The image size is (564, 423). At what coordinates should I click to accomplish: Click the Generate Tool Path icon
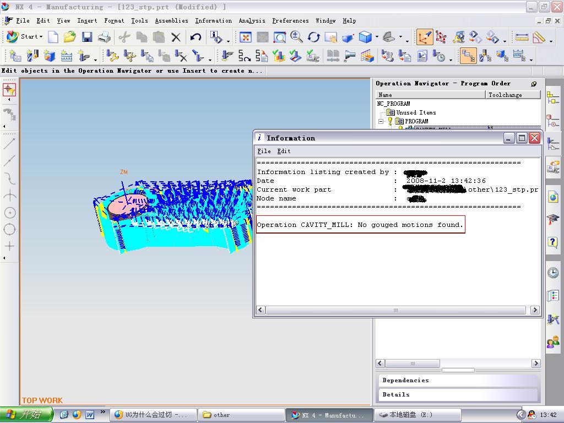[227, 56]
